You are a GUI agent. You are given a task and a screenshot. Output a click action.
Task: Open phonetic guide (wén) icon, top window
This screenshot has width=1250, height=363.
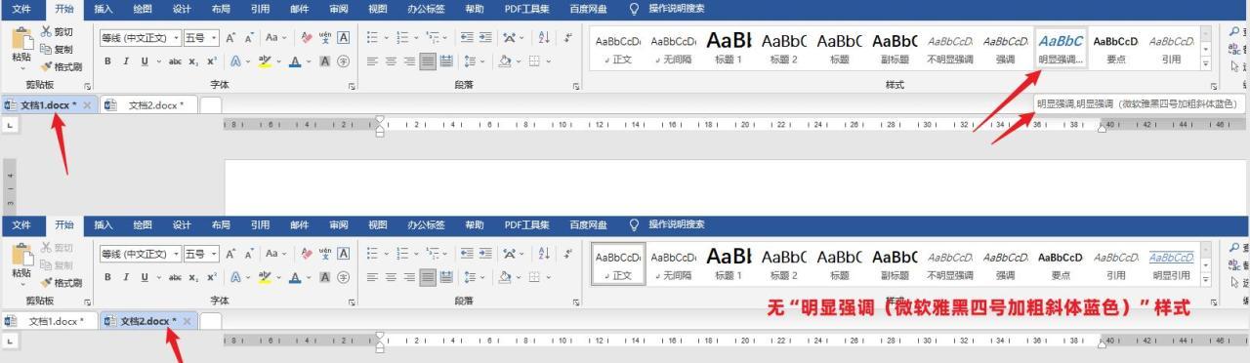click(x=325, y=38)
